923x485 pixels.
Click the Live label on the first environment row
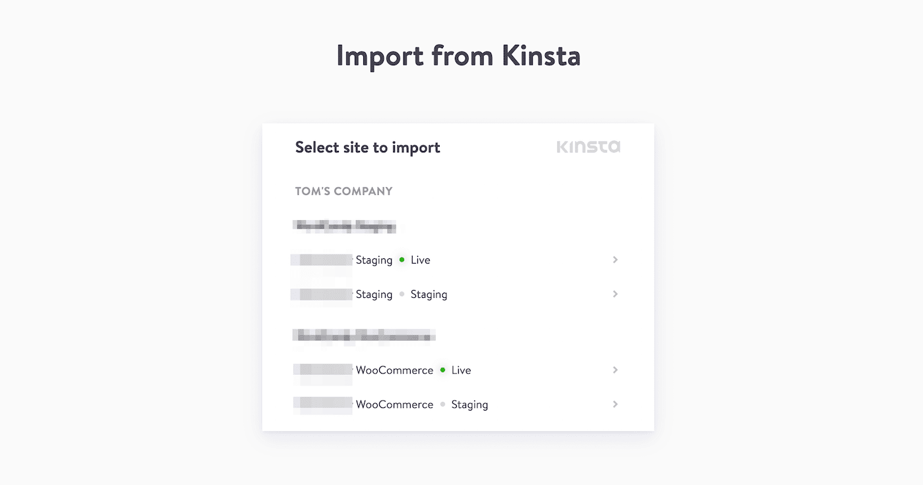421,260
